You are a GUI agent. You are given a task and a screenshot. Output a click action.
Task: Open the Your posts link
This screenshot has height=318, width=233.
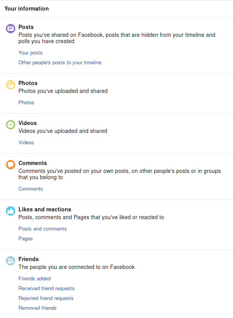[31, 53]
